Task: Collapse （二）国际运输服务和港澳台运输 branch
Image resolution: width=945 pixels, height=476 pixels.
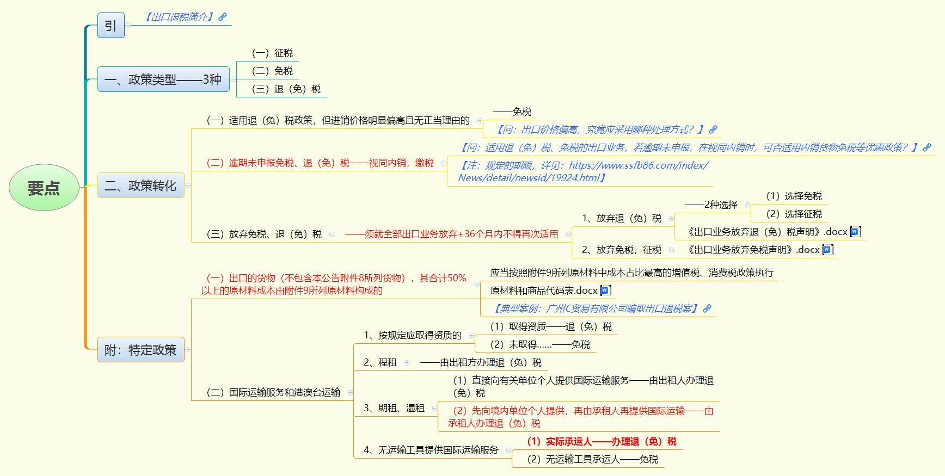Action: tap(350, 392)
